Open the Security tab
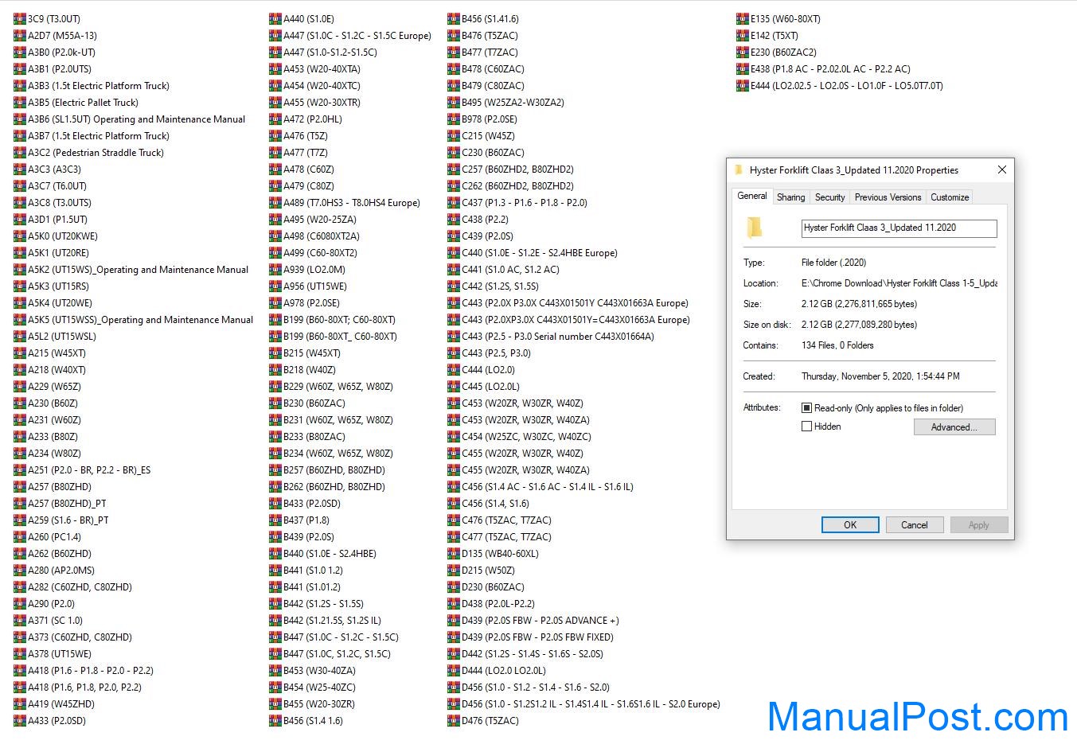 [x=830, y=197]
